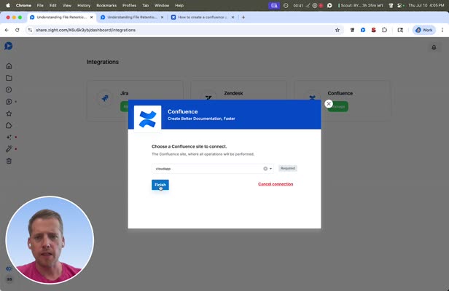Viewport: 449px width, 291px height.
Task: Open a new browser tab with plus button
Action: tap(243, 17)
